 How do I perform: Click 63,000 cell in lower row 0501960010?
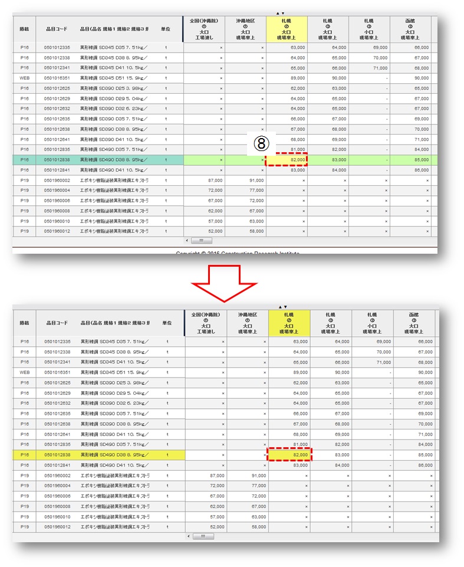(248, 517)
